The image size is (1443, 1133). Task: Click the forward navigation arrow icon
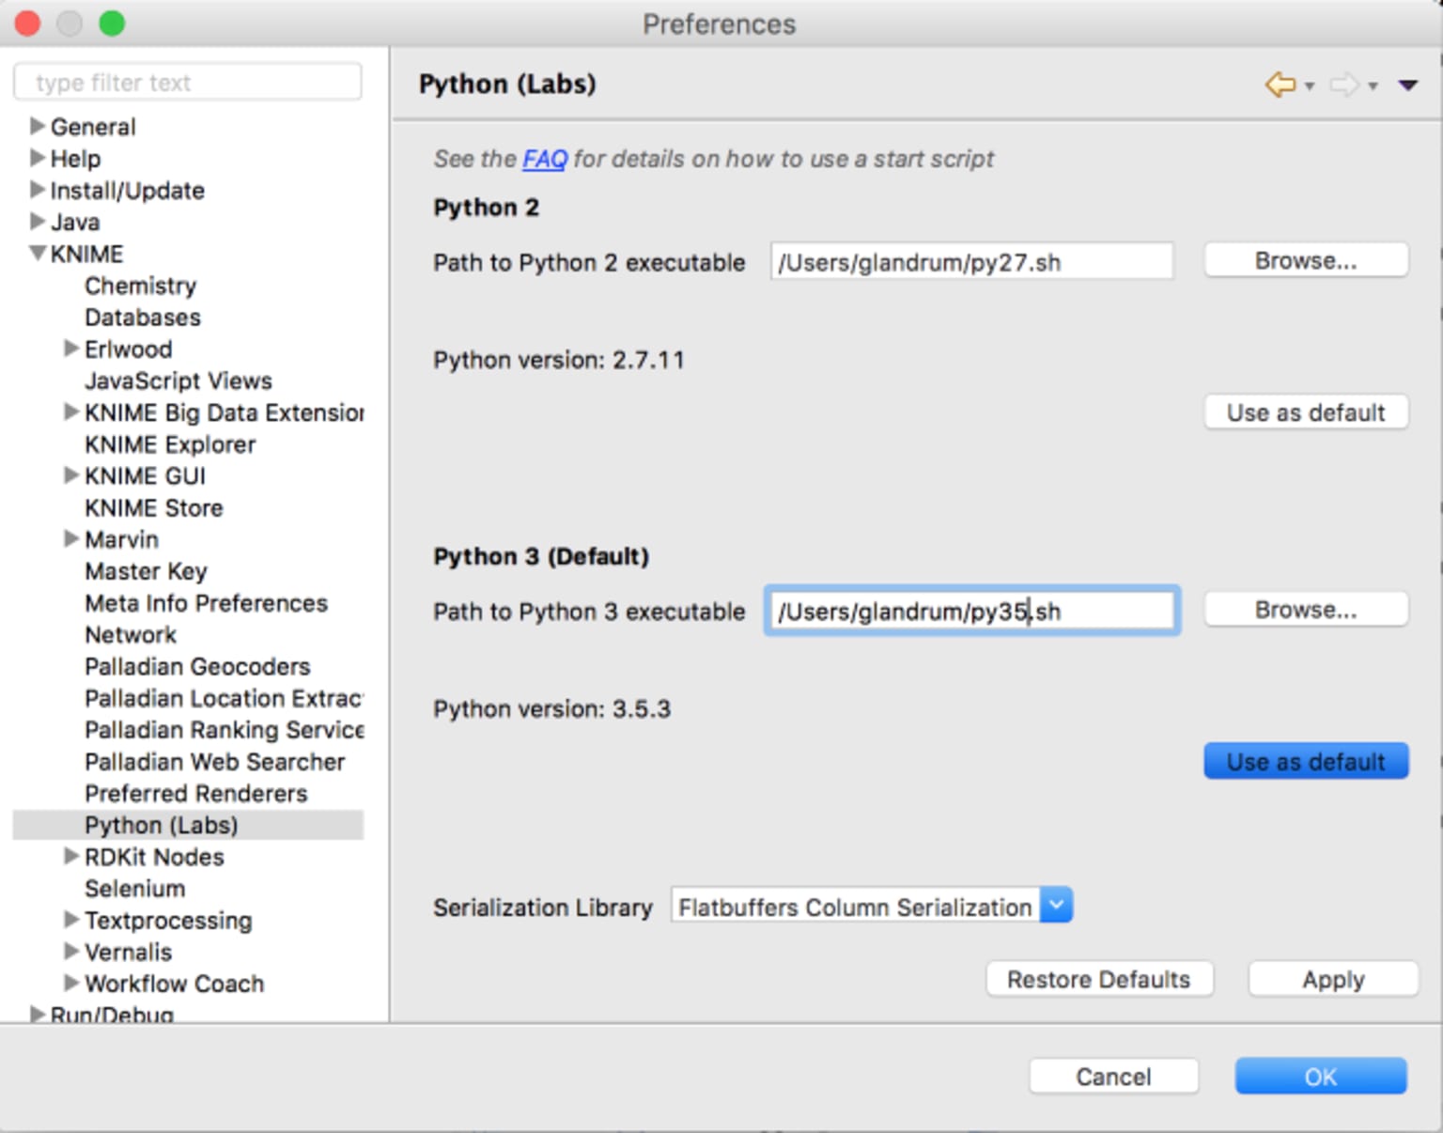click(1344, 85)
